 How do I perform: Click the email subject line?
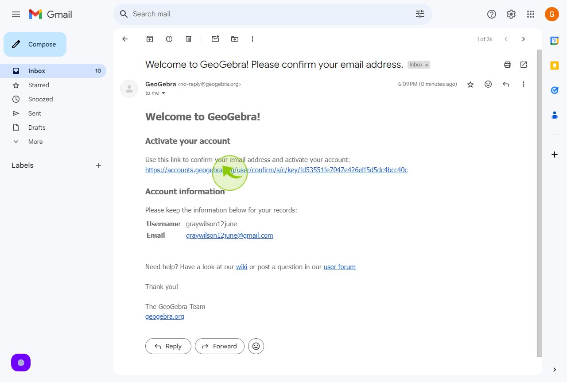(x=274, y=65)
